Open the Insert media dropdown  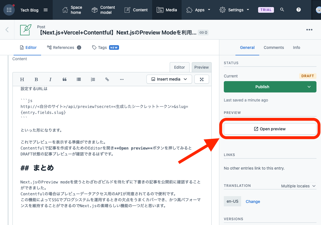point(169,79)
